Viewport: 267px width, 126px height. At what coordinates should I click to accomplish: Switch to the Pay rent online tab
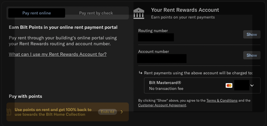tap(37, 13)
